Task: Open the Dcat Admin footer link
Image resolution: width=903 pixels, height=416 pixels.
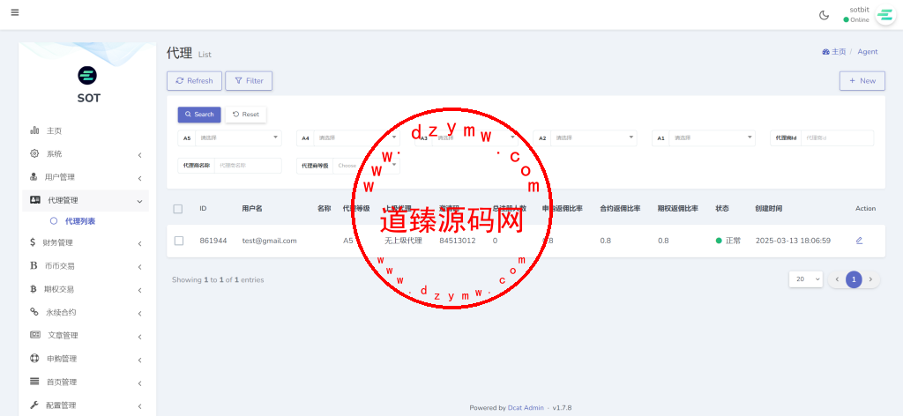Action: pos(526,407)
